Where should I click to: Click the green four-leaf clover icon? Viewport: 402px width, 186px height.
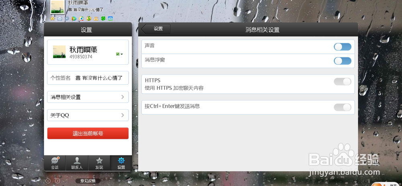pos(103,18)
